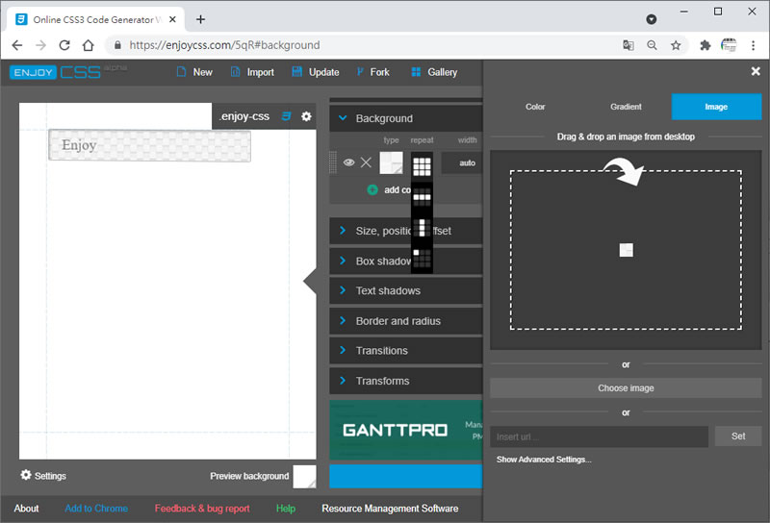Go back in the browser
The height and width of the screenshot is (523, 770).
17,45
